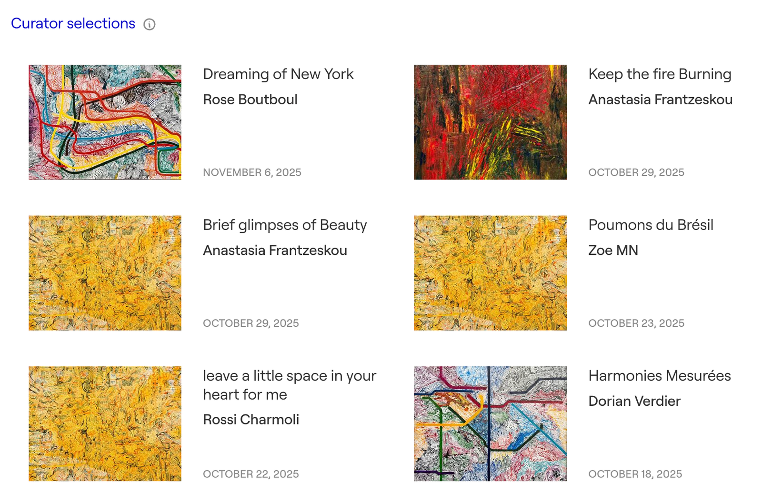Click the Dreaming of New York thumbnail image
Screen dimensions: 762x493
pos(105,121)
